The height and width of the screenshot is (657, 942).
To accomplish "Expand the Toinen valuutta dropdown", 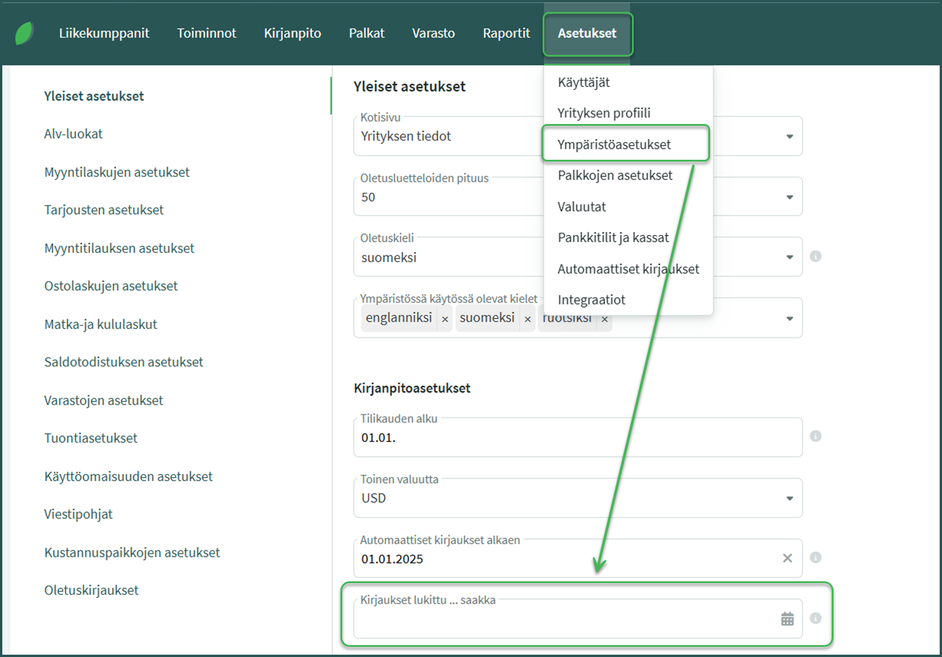I will point(789,498).
